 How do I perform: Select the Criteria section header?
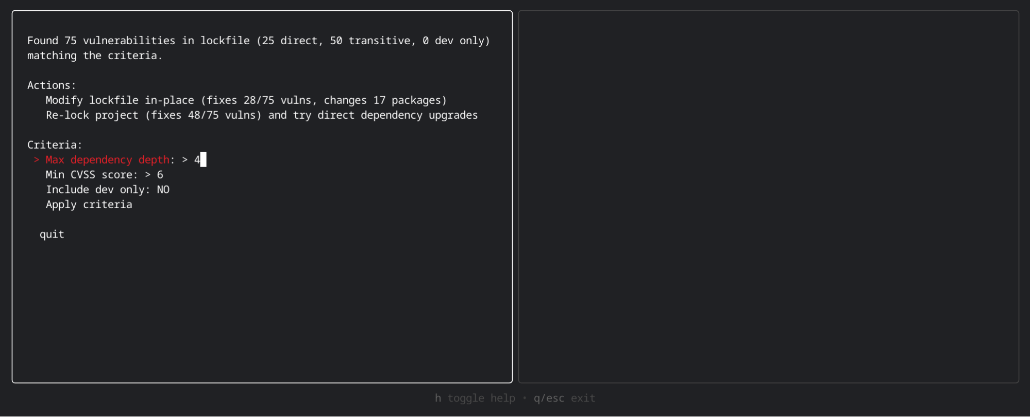coord(54,144)
